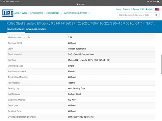This screenshot has width=162, height=121.
Task: Expand the Products dropdown chevron
Action: click(45, 13)
